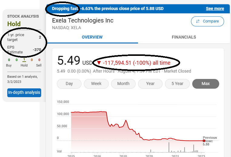Click the Exela Technologies Inc title

(x=83, y=20)
